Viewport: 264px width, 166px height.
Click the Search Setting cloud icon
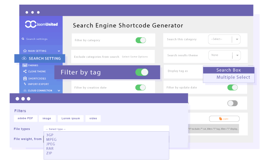coord(24,58)
